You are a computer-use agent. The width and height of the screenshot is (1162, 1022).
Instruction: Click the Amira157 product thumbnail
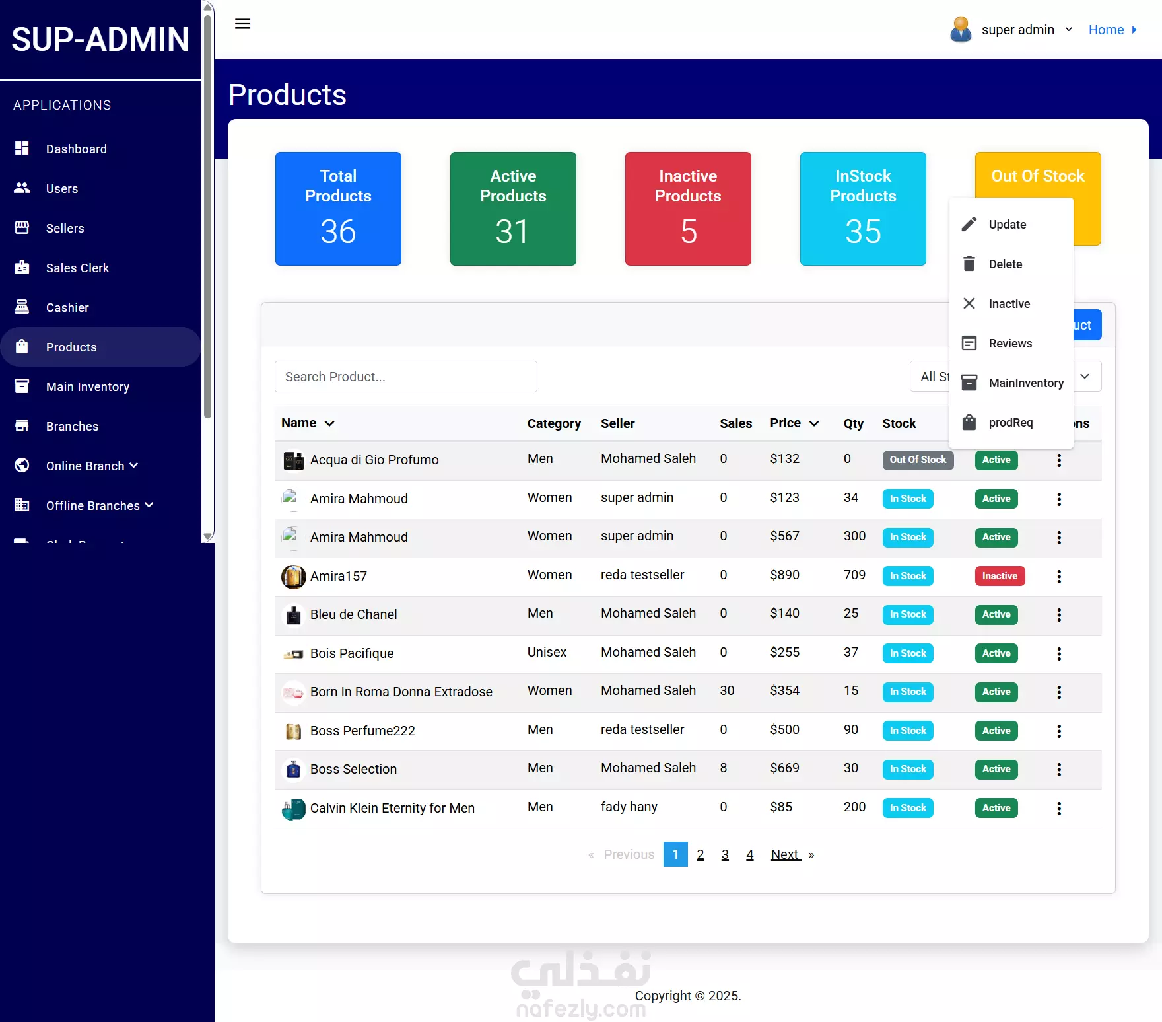click(x=294, y=577)
